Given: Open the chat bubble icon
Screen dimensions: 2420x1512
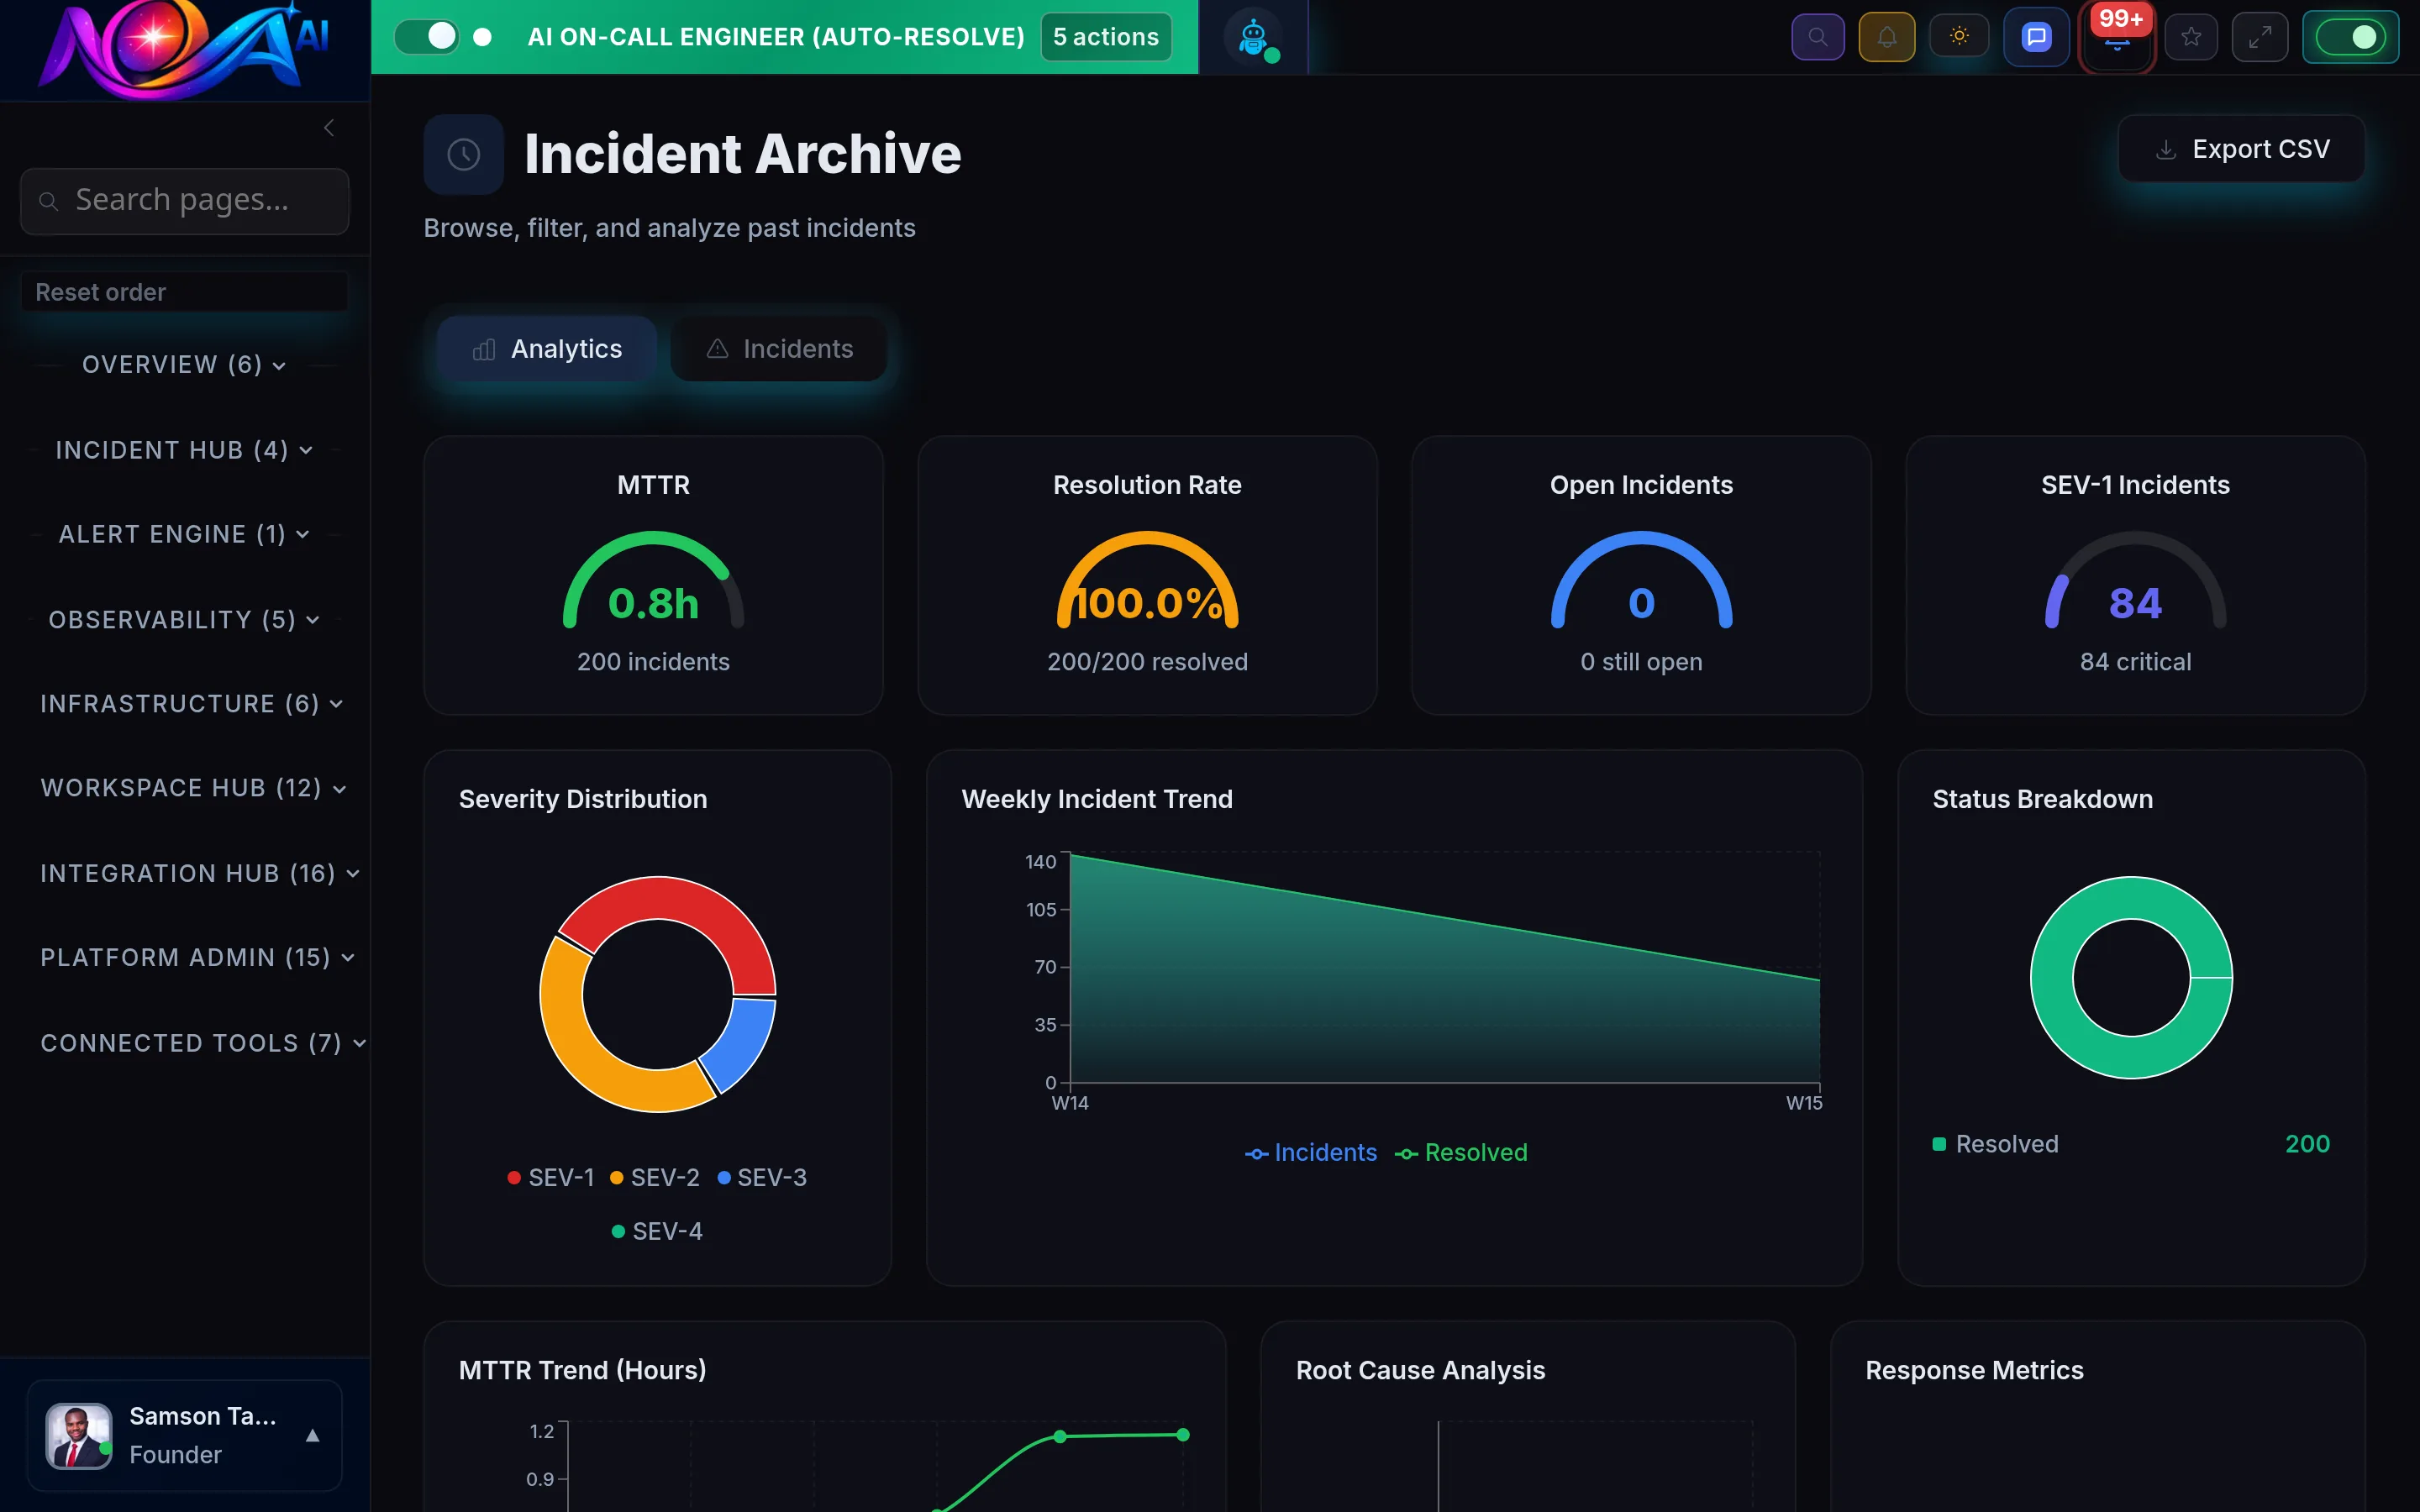Looking at the screenshot, I should (2035, 36).
